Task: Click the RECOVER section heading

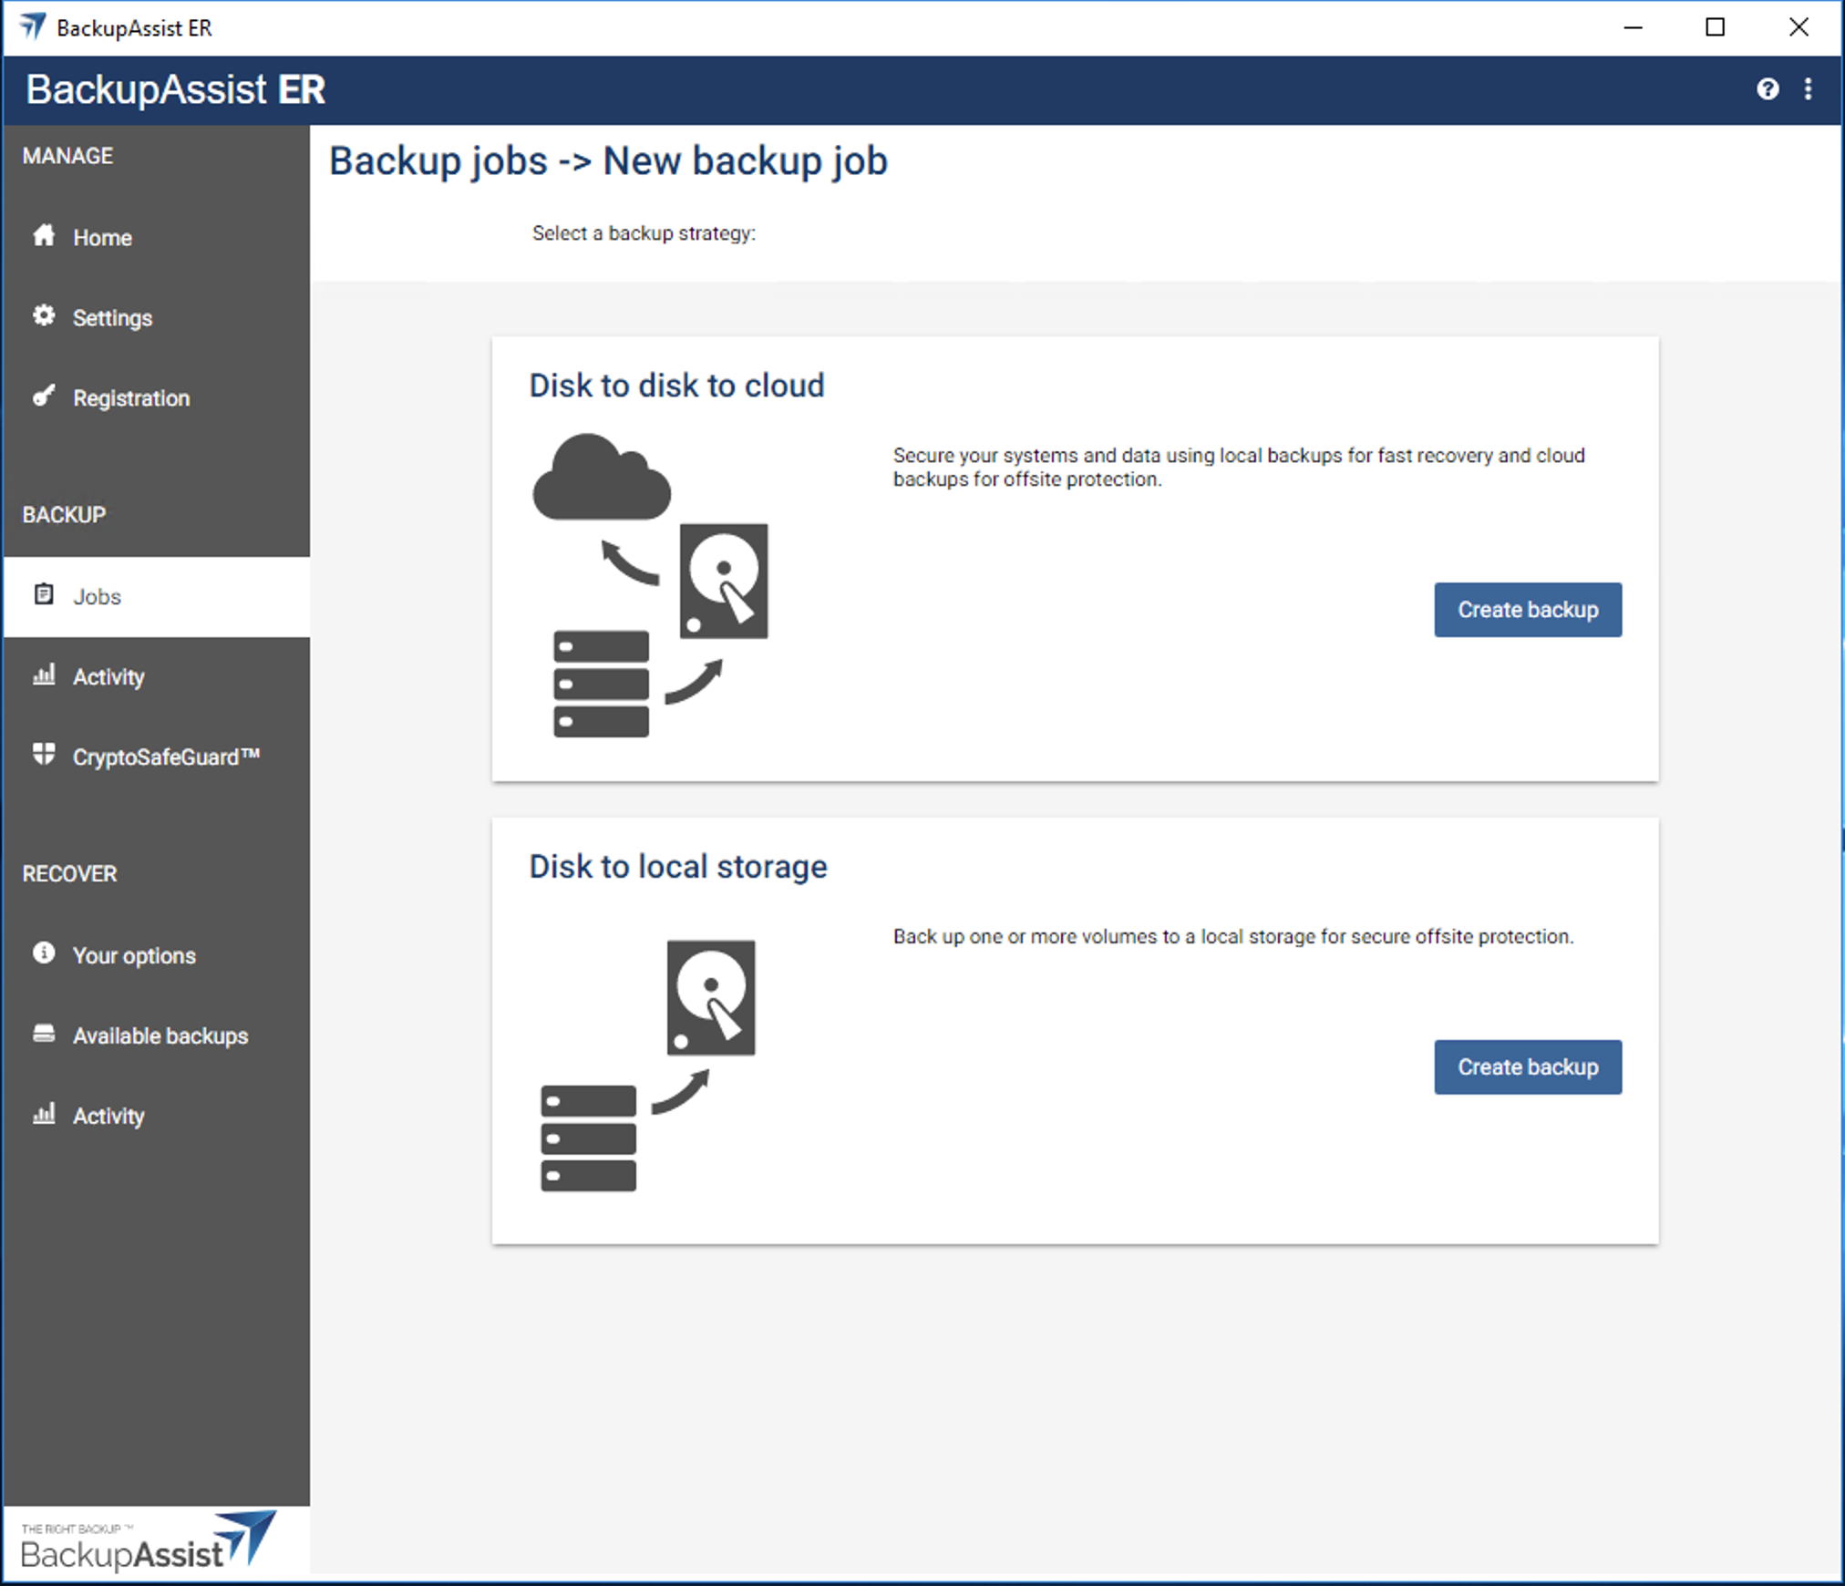Action: click(69, 874)
